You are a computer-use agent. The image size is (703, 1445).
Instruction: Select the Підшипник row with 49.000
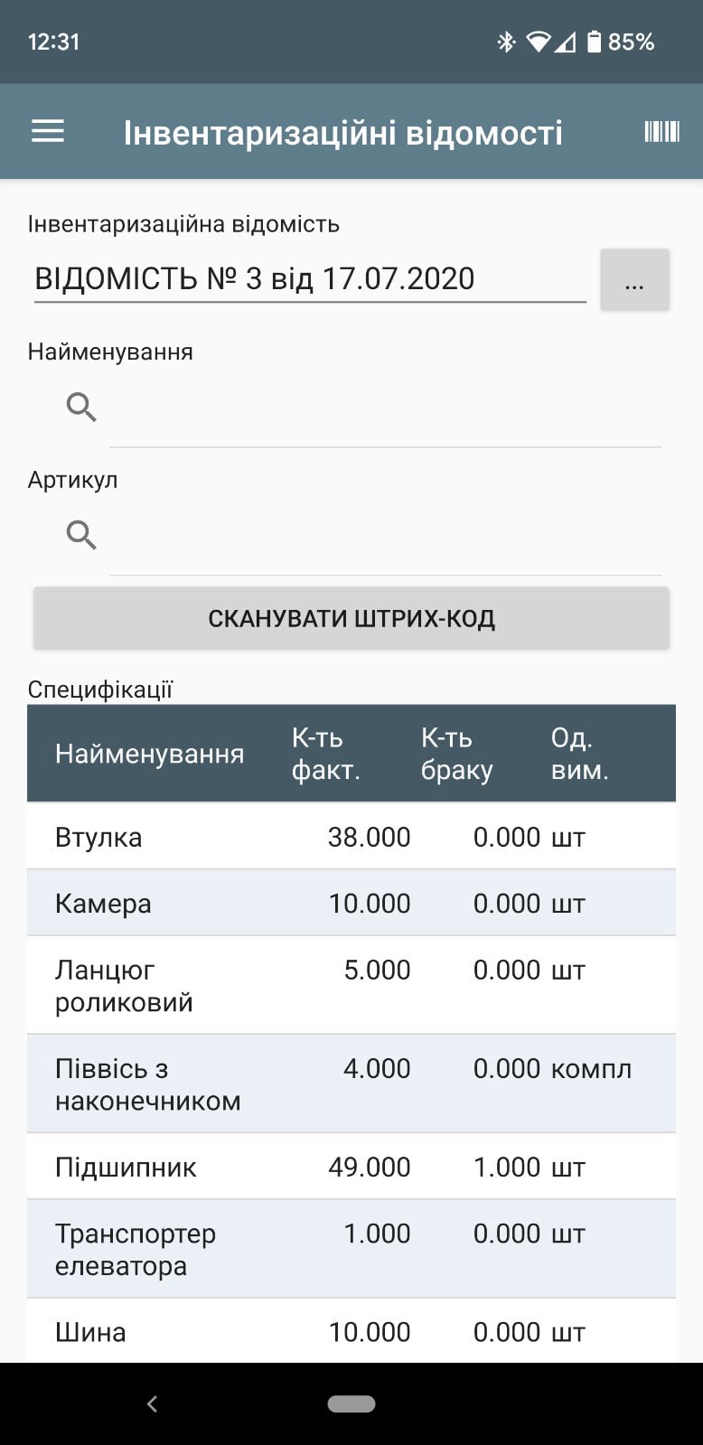pyautogui.click(x=351, y=1167)
